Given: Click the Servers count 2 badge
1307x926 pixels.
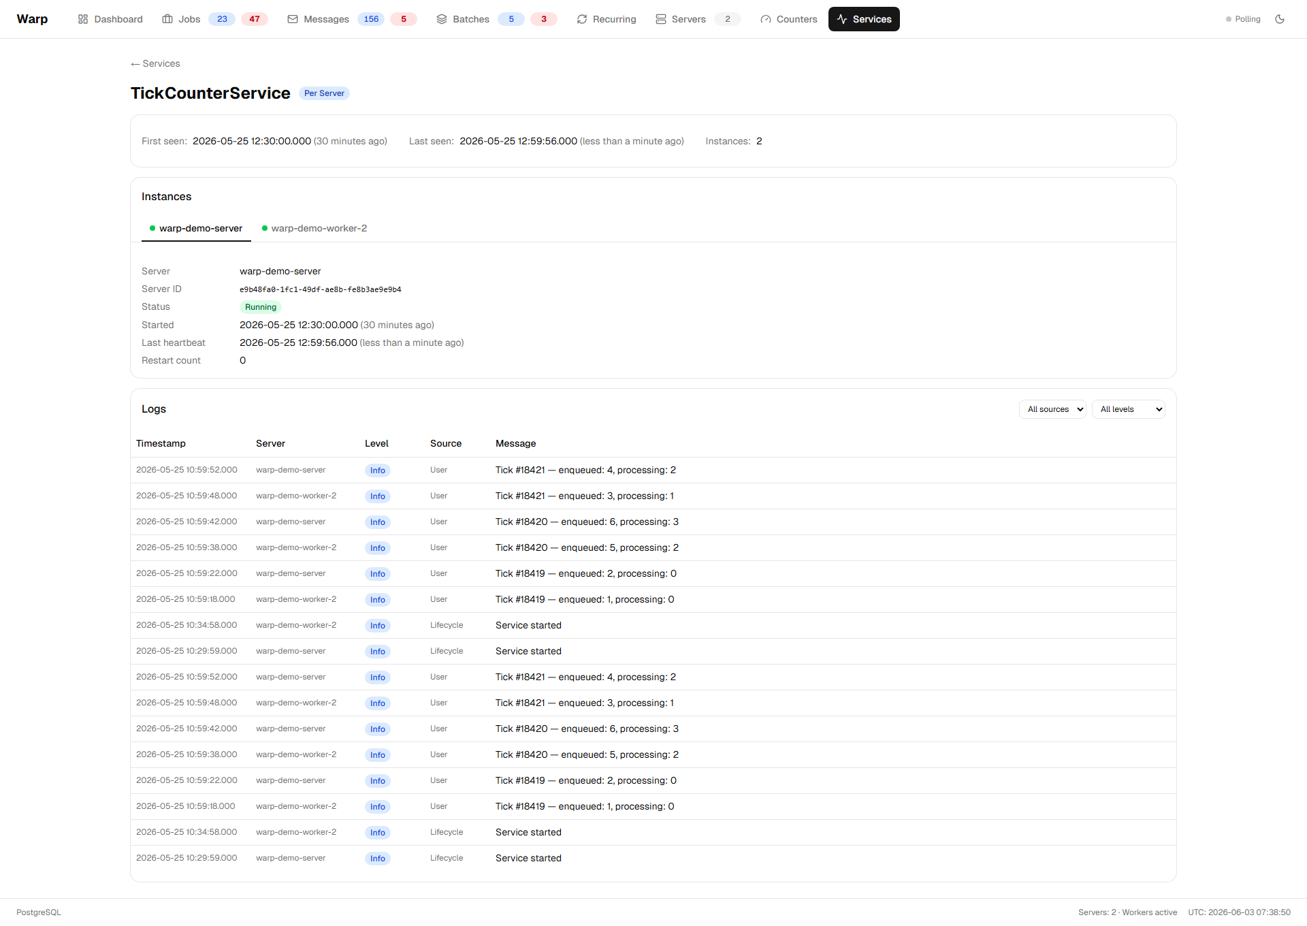Looking at the screenshot, I should click(728, 19).
